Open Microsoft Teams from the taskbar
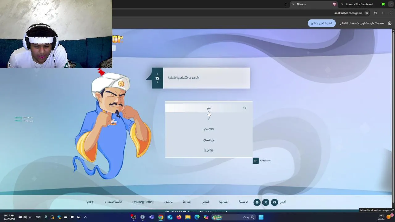 click(152, 217)
